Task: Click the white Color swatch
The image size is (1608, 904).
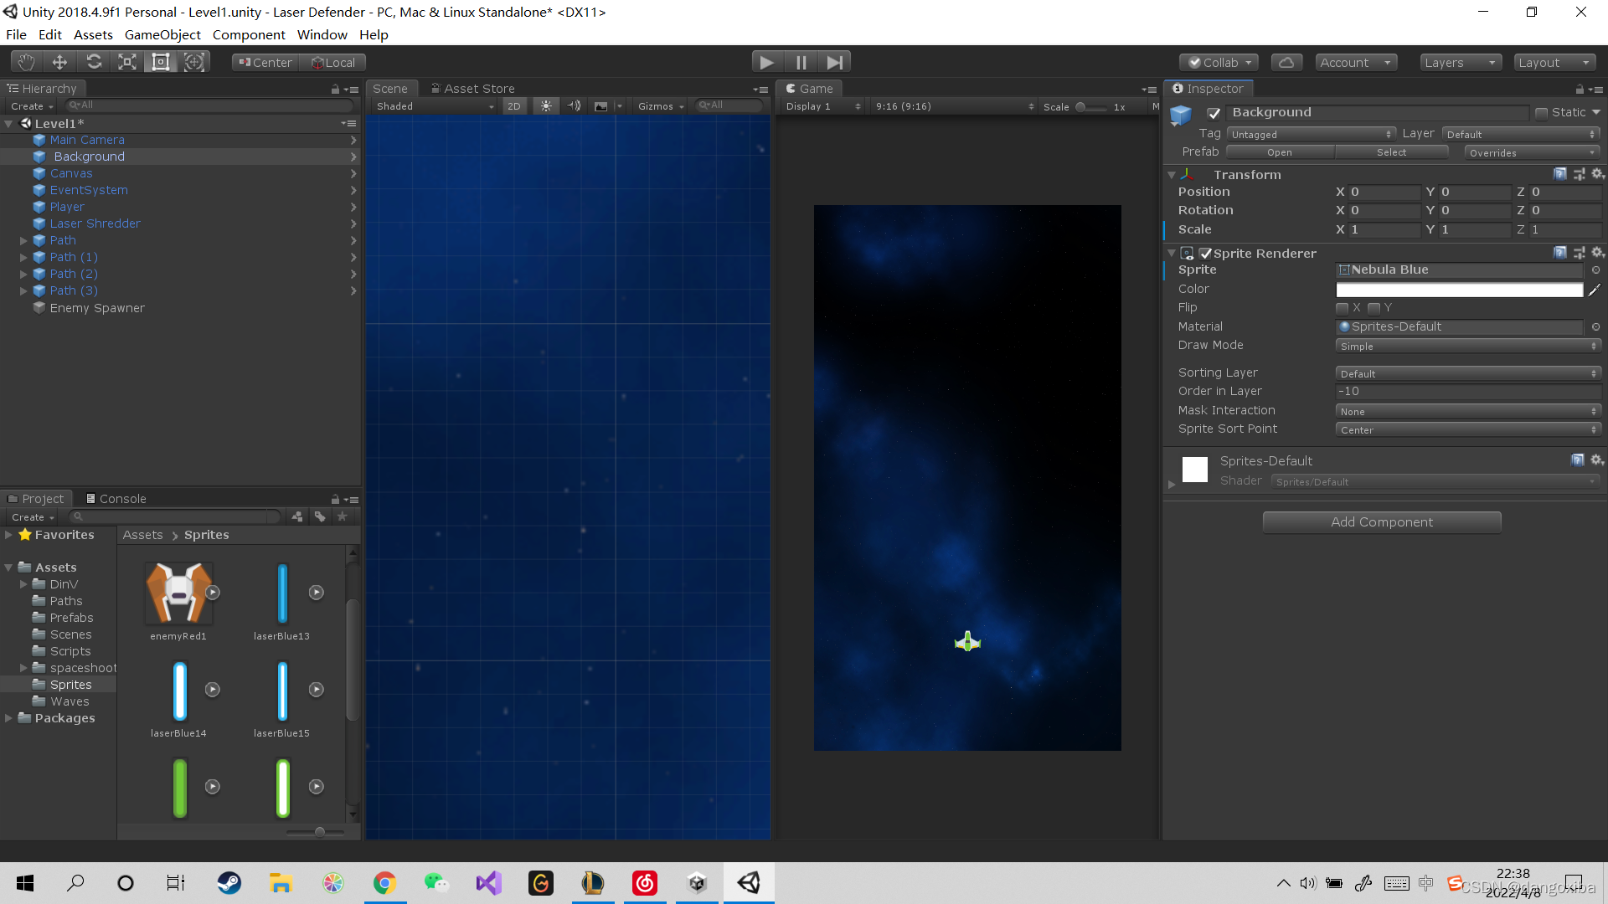Action: (x=1458, y=290)
